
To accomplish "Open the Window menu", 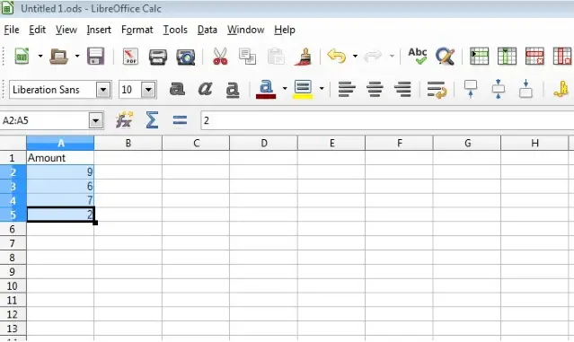I will click(245, 30).
